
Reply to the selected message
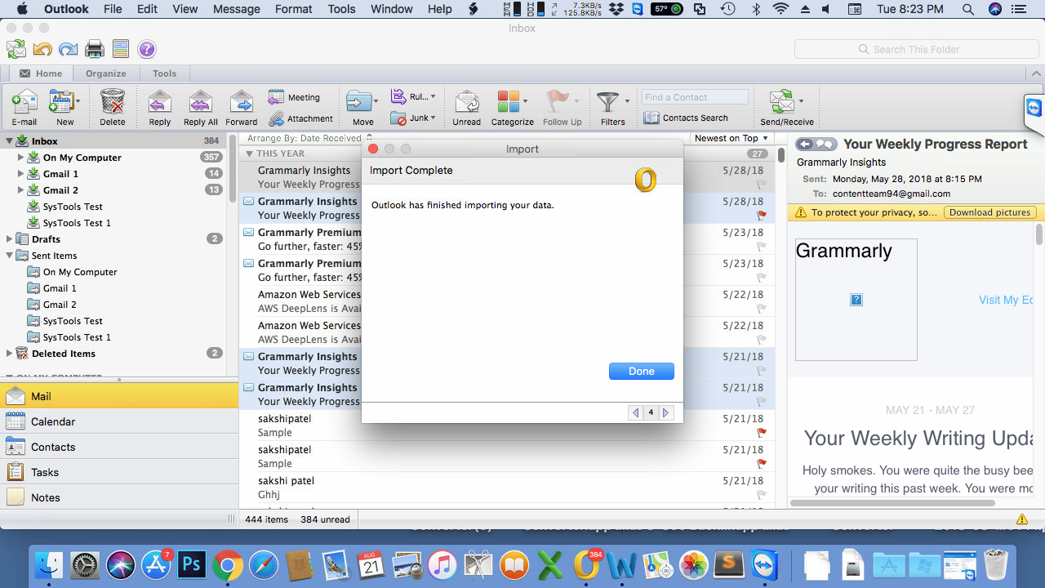pos(159,107)
